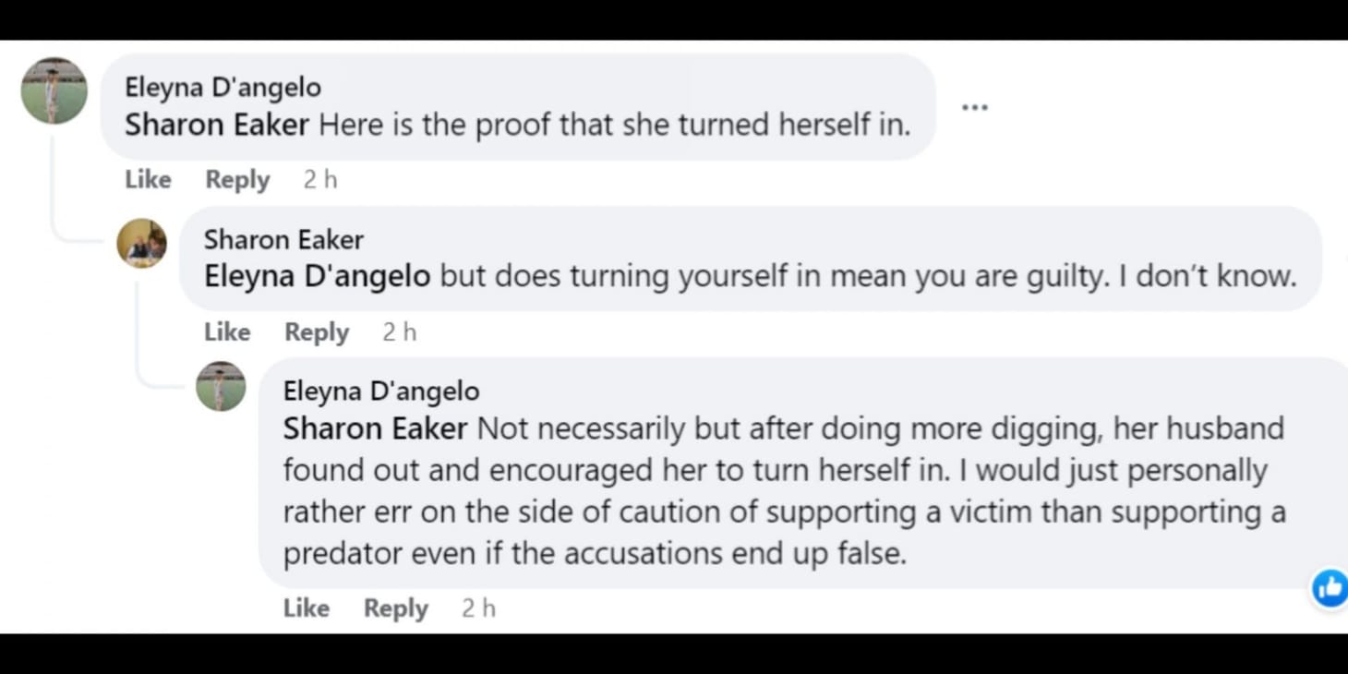Open Eleyna D'angelo's avatar on the top comment
Viewport: 1348px width, 674px height.
54,90
